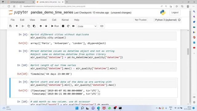Open the Edge sidebar Office icon
The height and width of the screenshot is (111, 197).
(x=194, y=37)
